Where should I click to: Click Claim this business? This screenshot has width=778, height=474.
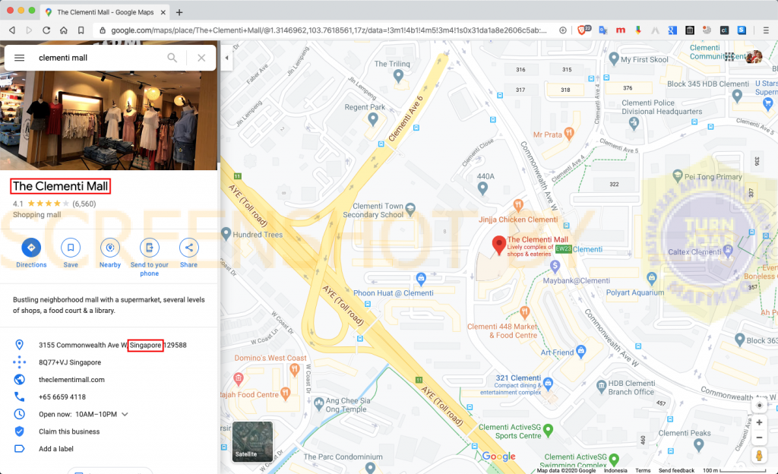click(x=69, y=432)
